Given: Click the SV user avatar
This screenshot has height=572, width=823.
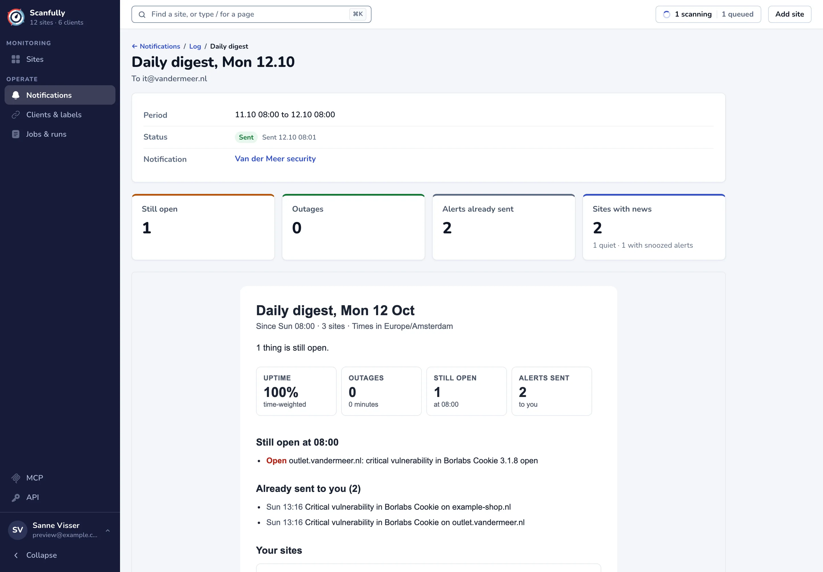Looking at the screenshot, I should pyautogui.click(x=17, y=530).
